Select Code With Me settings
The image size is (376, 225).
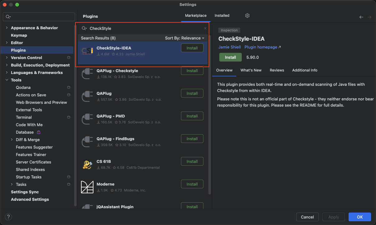pos(29,125)
